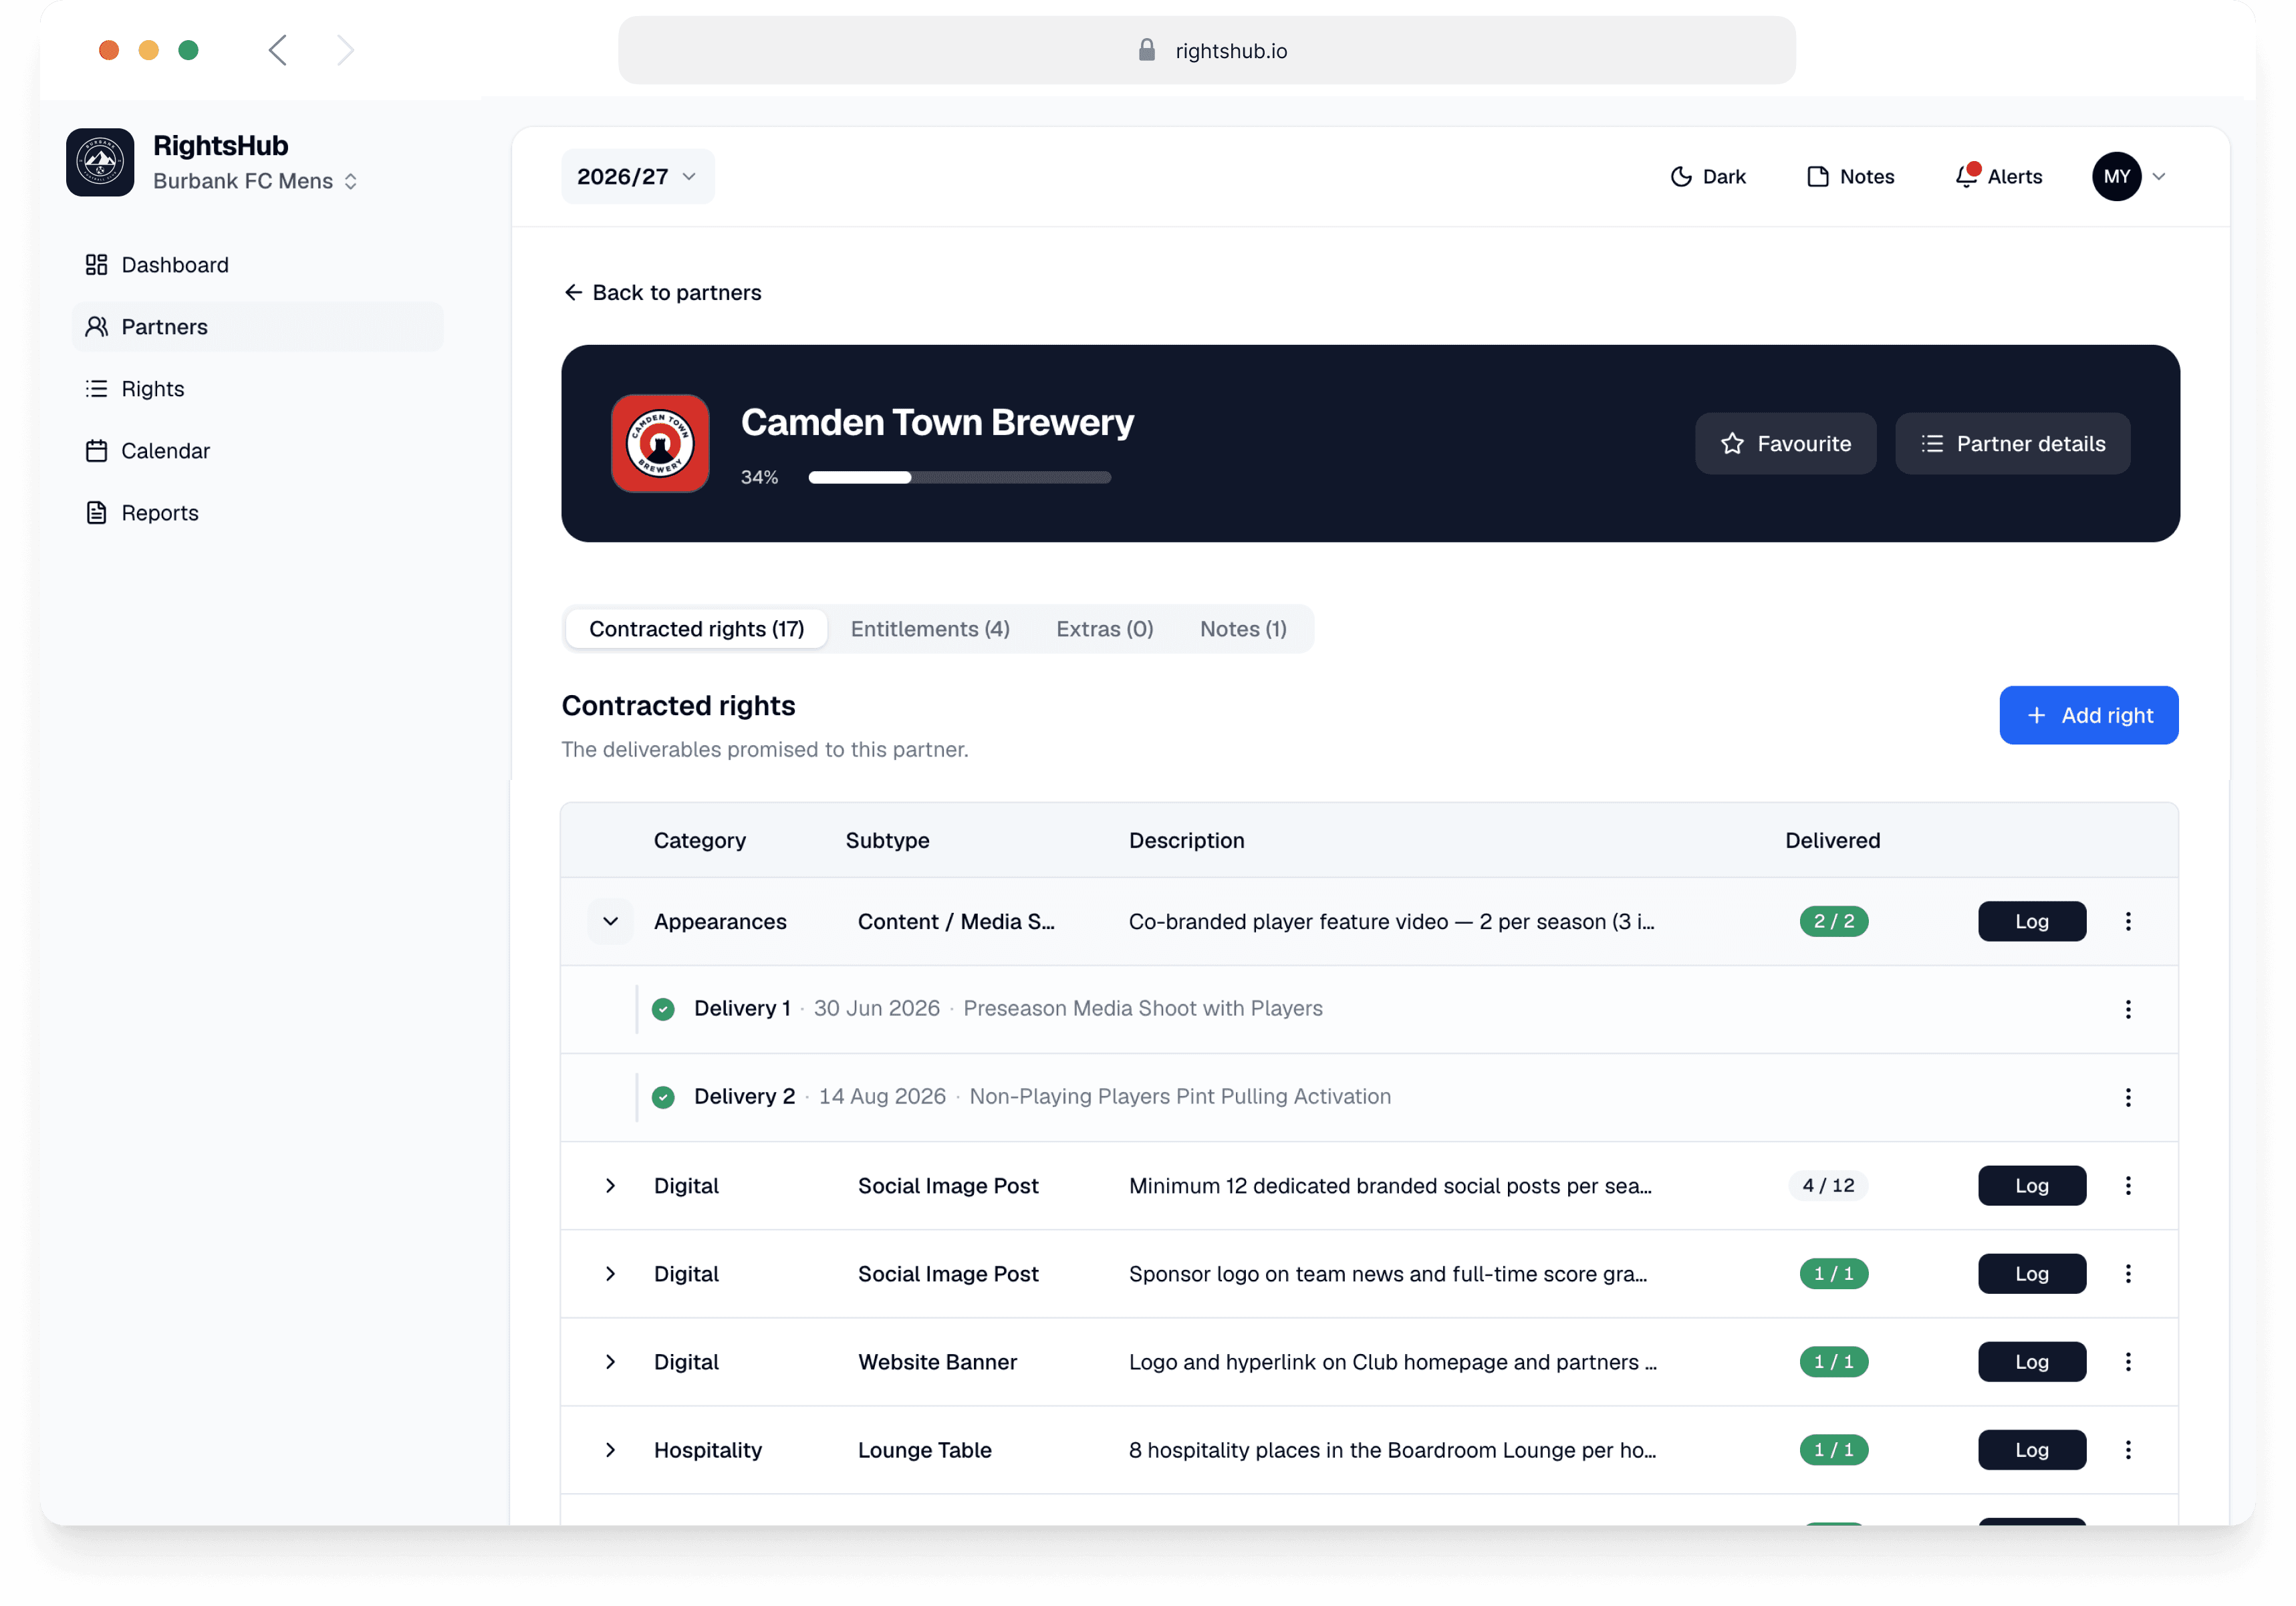
Task: Expand the Sponsor logo Social Image Post row
Action: (610, 1273)
